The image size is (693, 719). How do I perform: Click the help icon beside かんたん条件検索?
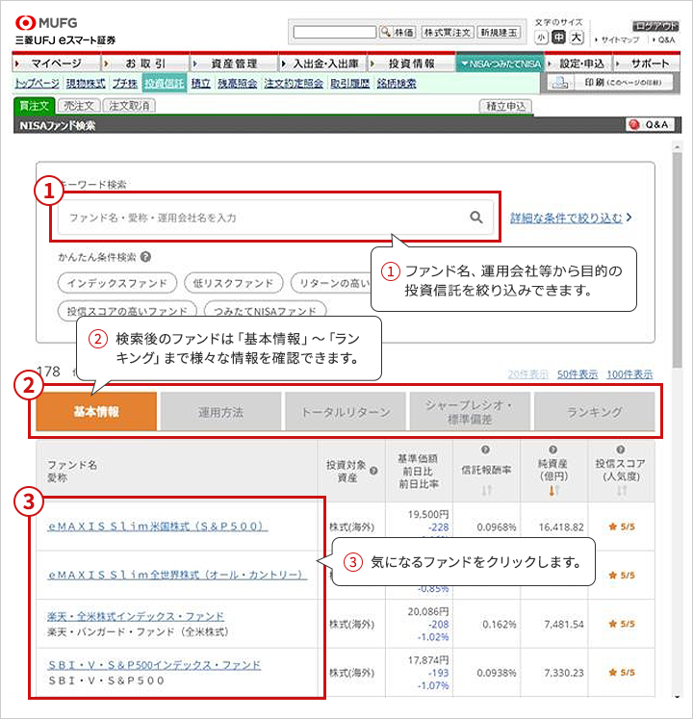146,257
